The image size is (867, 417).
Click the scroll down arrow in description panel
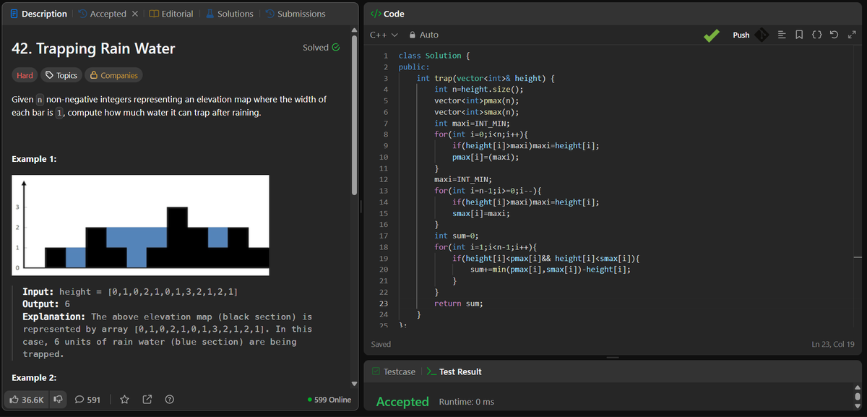tap(354, 383)
